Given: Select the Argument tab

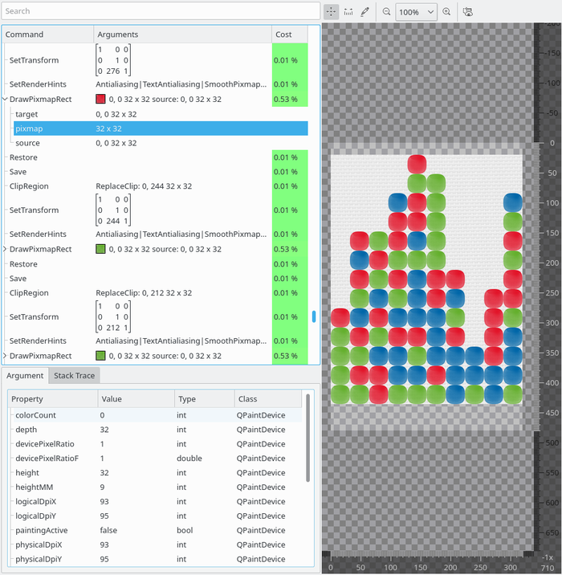Looking at the screenshot, I should tap(25, 376).
